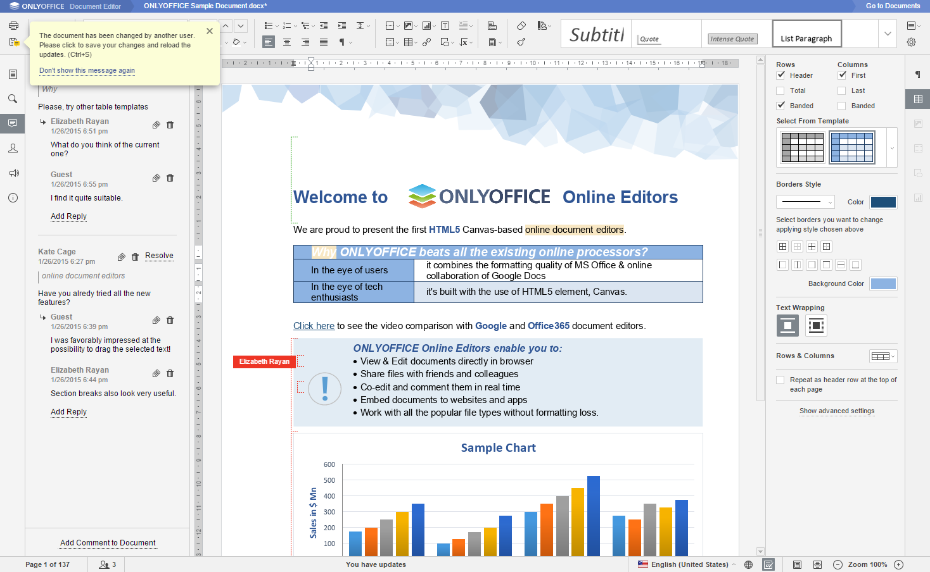Open Advanced Settings gear icon

click(x=912, y=42)
